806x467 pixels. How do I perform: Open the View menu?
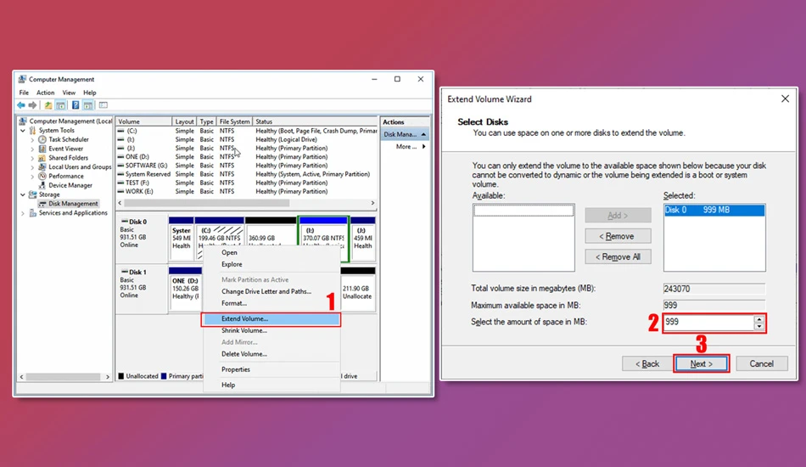69,93
